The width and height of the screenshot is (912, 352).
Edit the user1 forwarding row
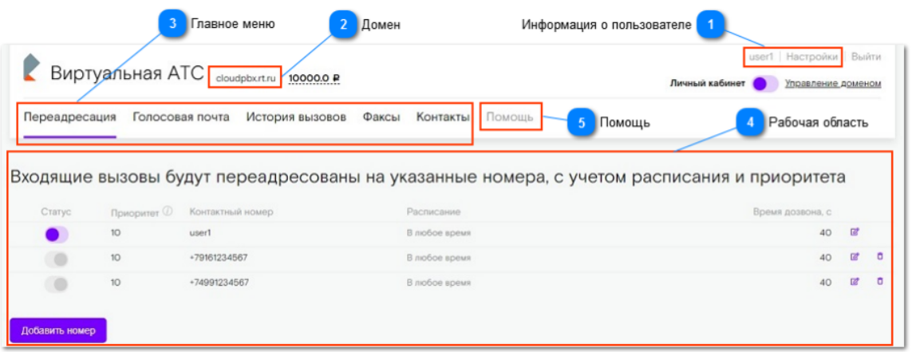pyautogui.click(x=855, y=232)
